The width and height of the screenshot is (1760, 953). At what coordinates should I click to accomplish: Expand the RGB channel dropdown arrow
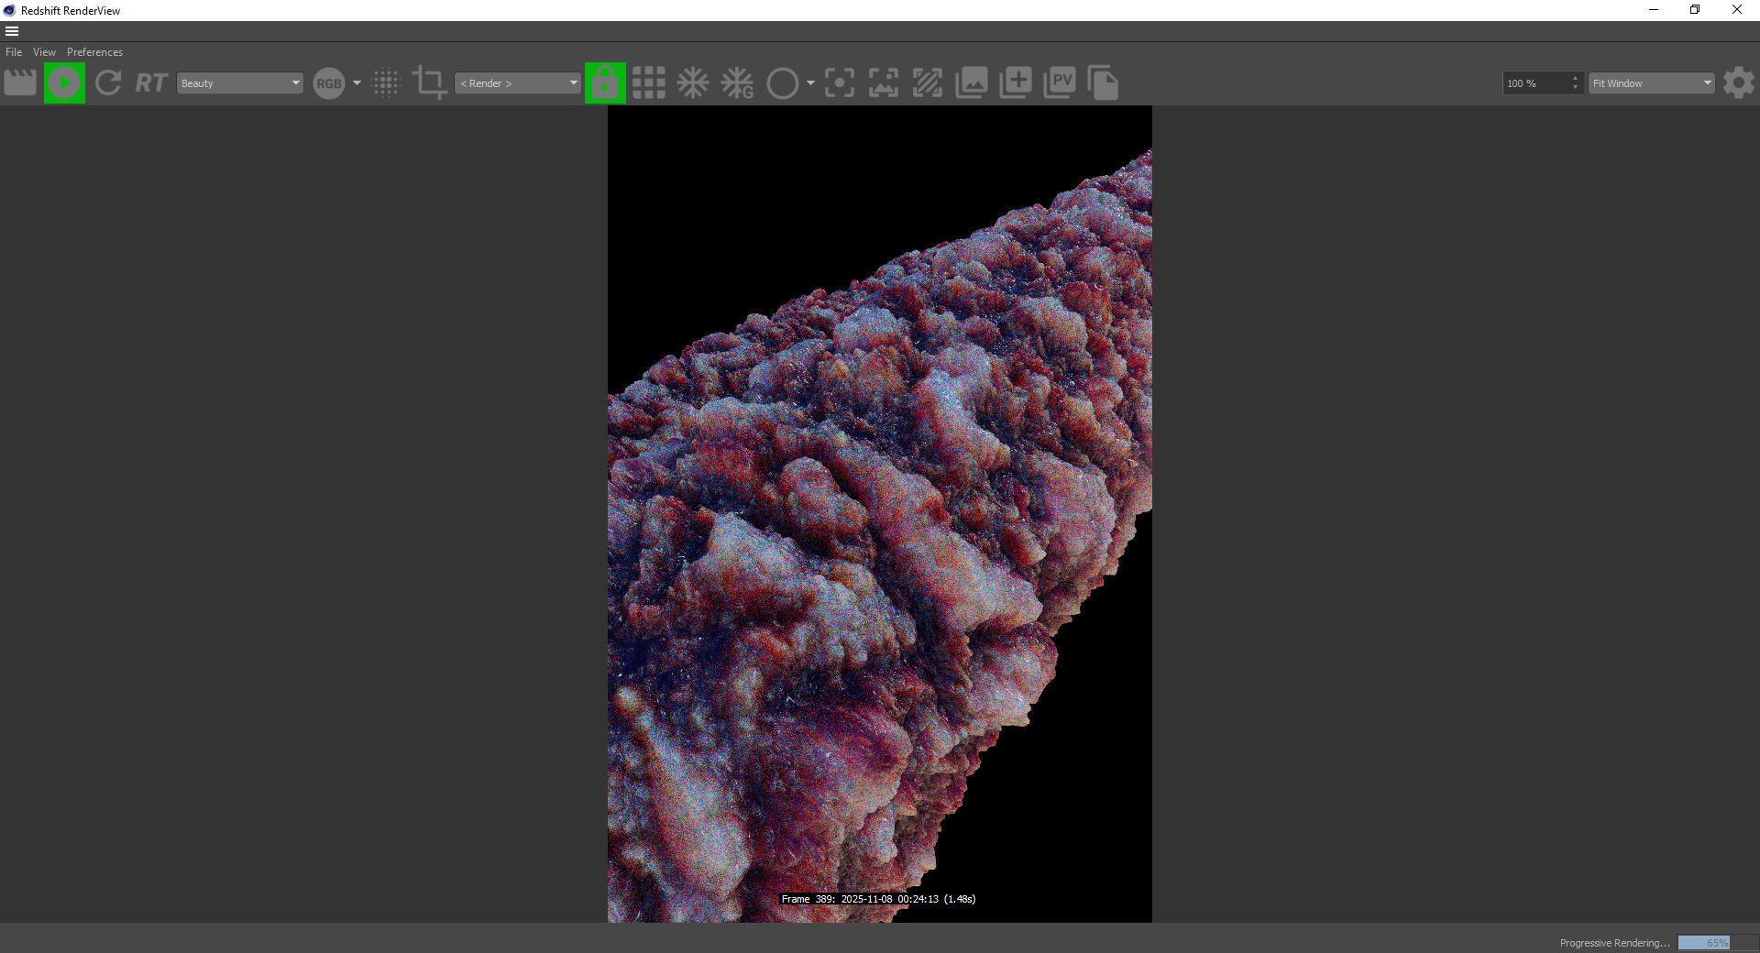(357, 83)
